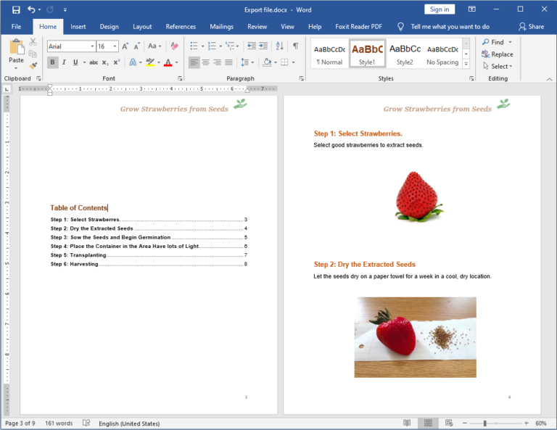Click the Undo arrow icon
Screen dimensions: 557x430
31,9
